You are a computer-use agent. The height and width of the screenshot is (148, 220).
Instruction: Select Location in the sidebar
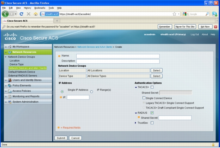coord(15,61)
